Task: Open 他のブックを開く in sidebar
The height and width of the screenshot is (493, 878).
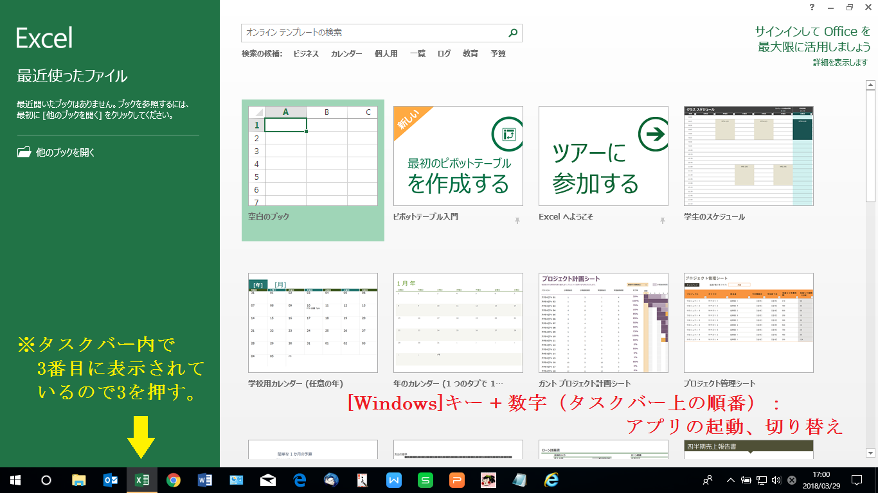Action: (57, 153)
